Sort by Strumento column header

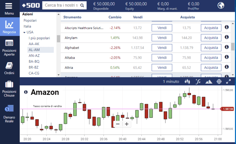72,17
